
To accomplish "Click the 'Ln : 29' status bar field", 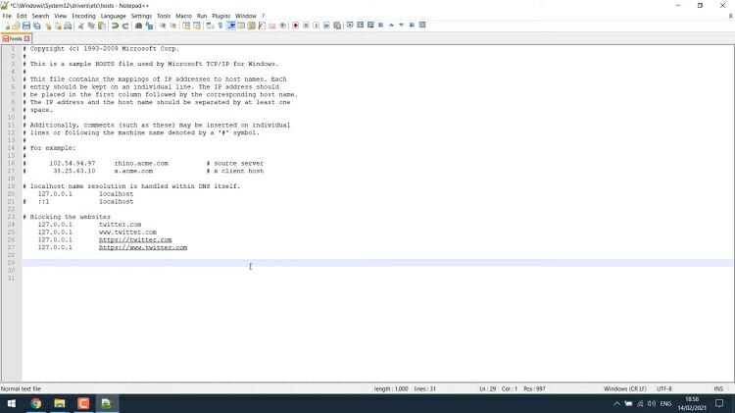I will coord(487,388).
